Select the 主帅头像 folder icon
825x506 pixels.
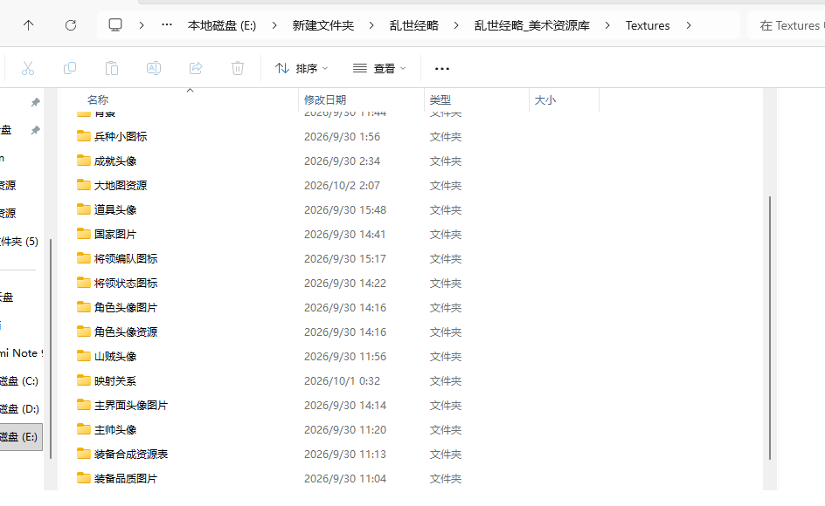[84, 429]
